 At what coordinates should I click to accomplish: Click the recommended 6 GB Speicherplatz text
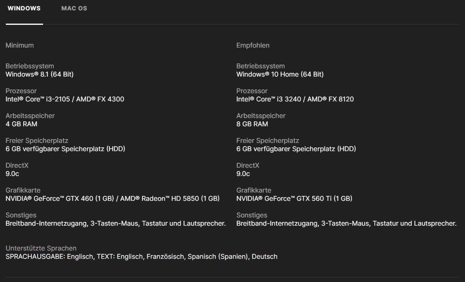coord(296,149)
